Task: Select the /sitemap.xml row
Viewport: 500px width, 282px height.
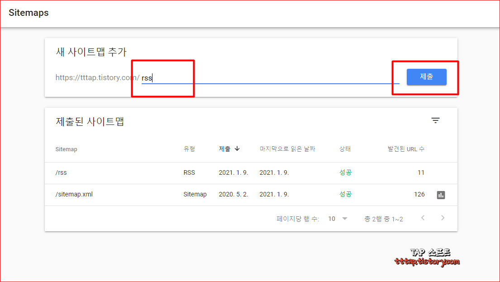Action: [251, 195]
